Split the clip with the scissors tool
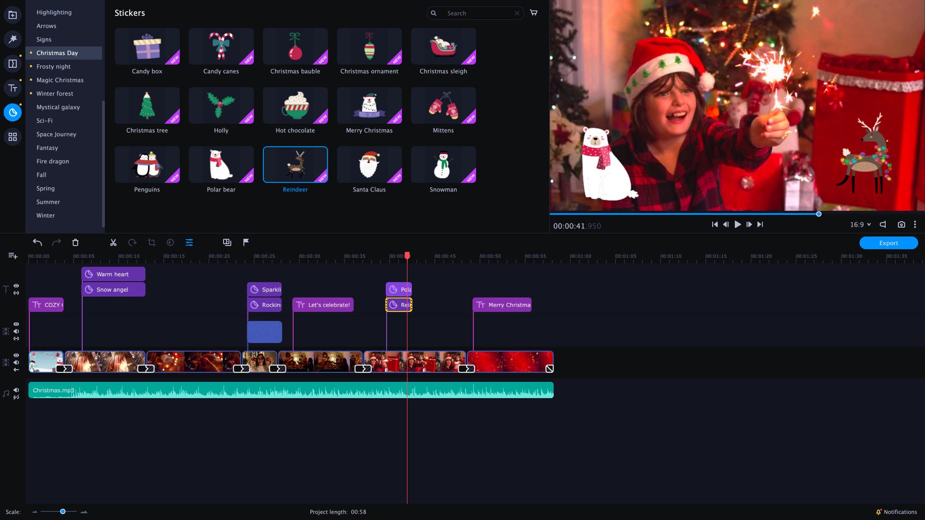Viewport: 925px width, 520px height. pyautogui.click(x=113, y=242)
